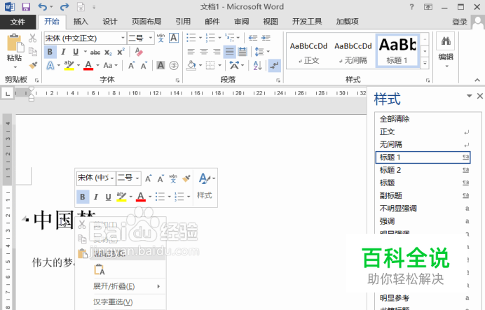This screenshot has height=310, width=485.
Task: Select the 标题 1 style in gallery
Action: [x=397, y=50]
